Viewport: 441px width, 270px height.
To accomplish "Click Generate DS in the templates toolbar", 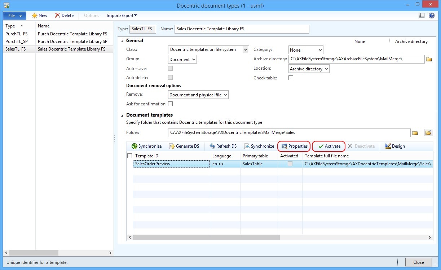I will (184, 146).
